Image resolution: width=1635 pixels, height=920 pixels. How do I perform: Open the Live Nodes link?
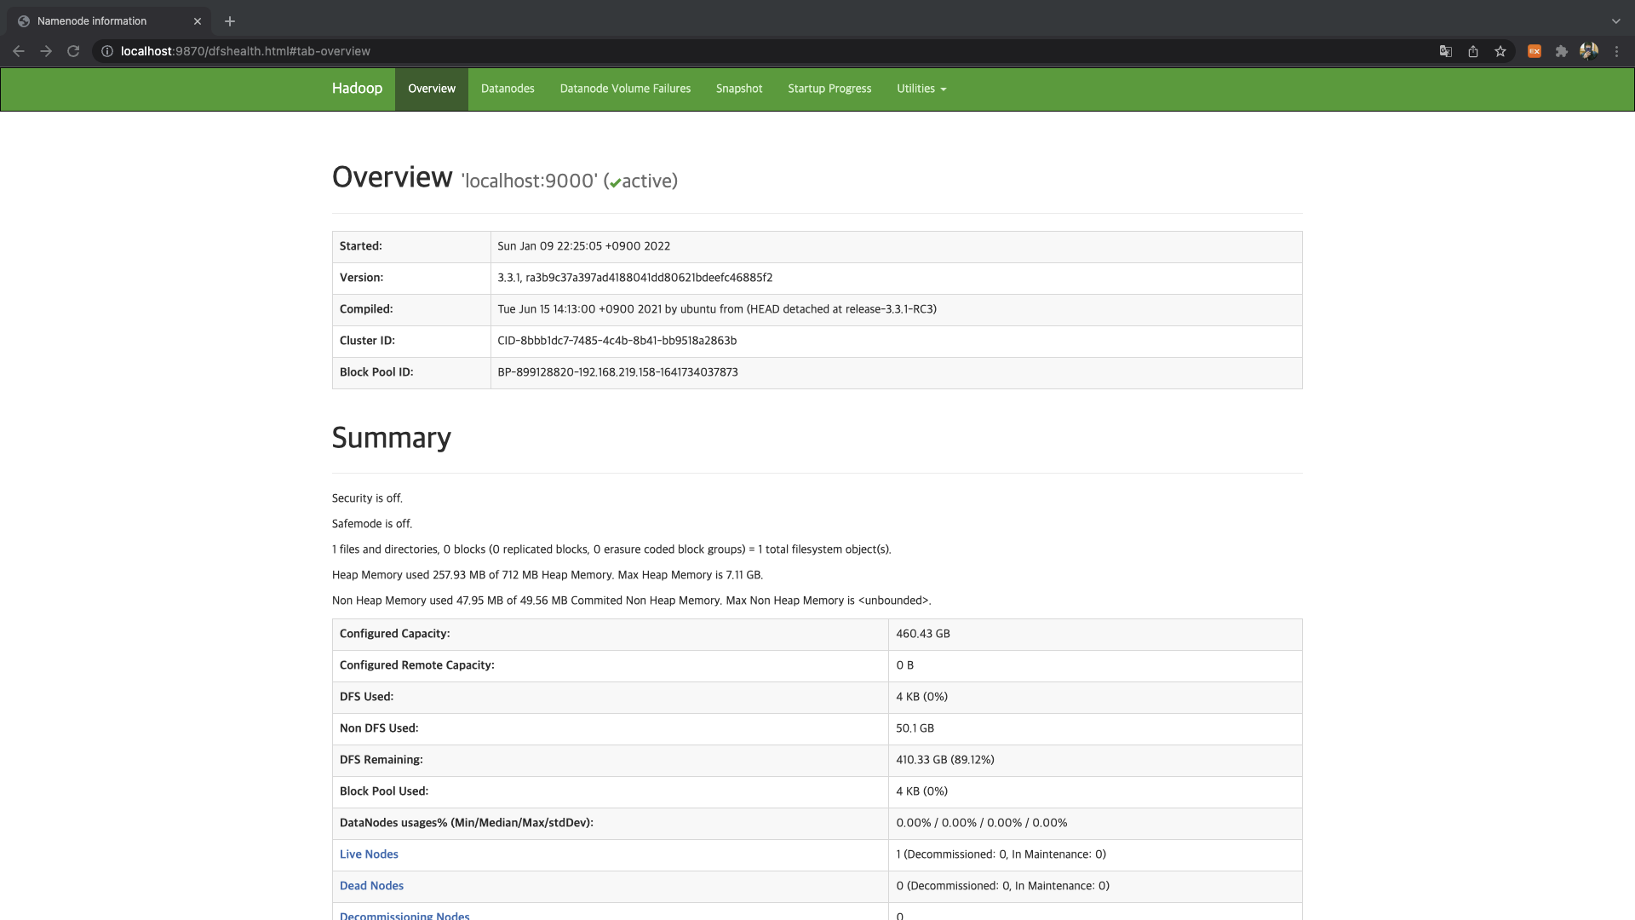[x=369, y=854]
